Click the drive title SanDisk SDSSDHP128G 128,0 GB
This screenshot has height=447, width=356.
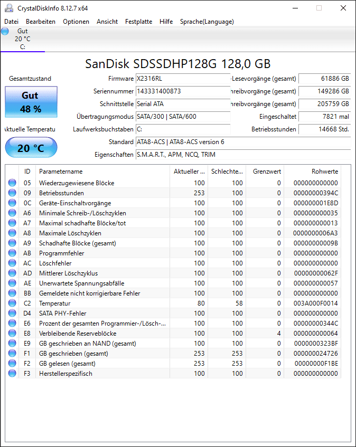click(x=177, y=64)
